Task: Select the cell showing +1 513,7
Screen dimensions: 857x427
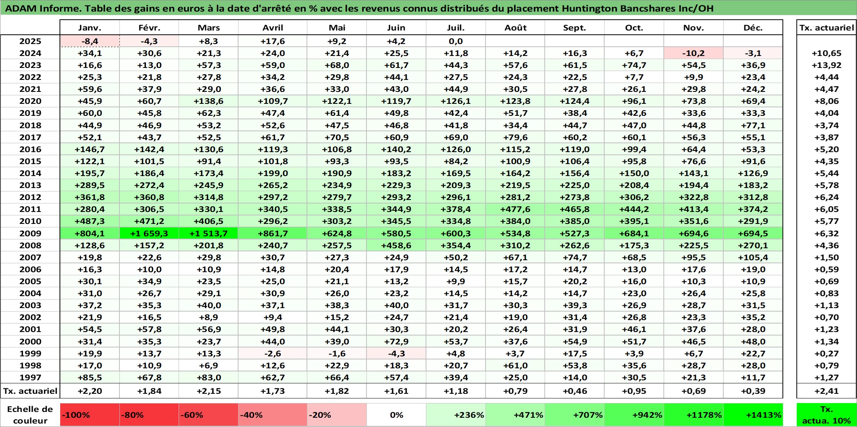Action: [208, 234]
